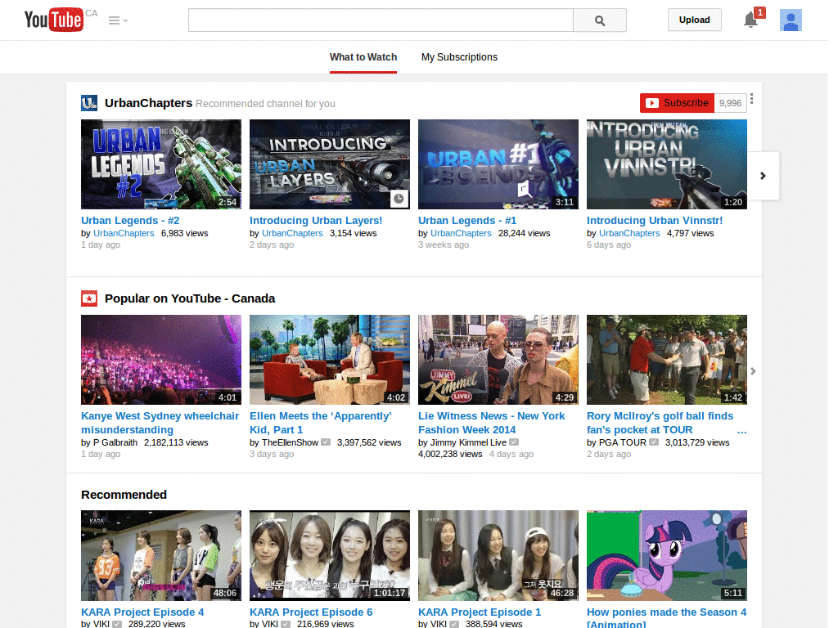Click the UrbanChapters channel avatar icon

[89, 102]
